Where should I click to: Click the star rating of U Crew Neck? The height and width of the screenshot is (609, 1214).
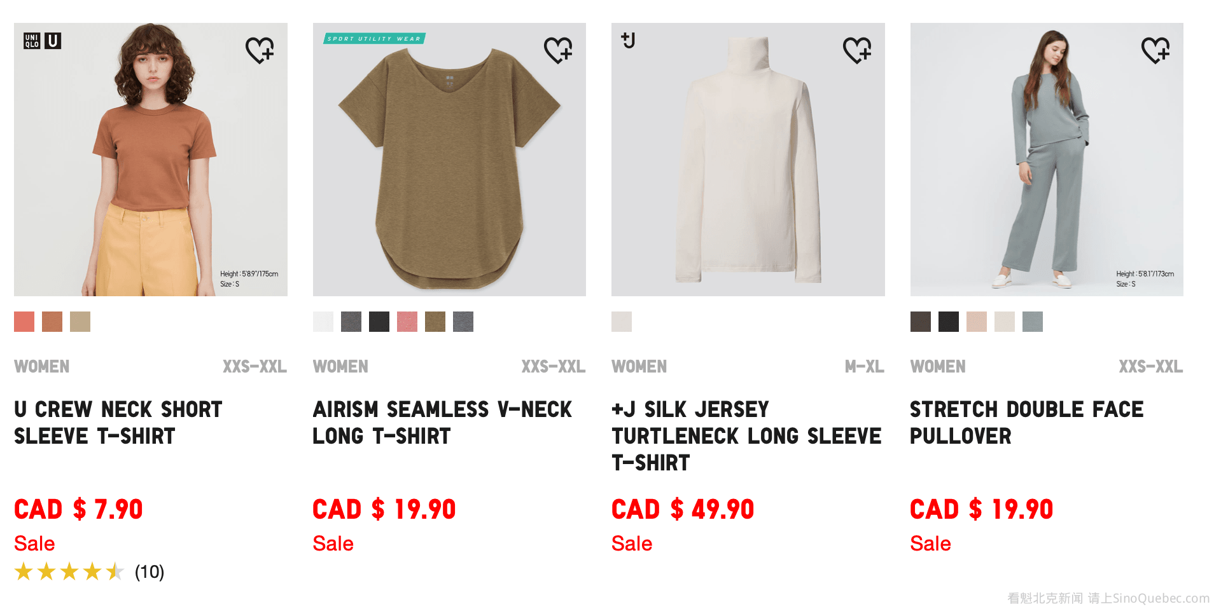(69, 572)
